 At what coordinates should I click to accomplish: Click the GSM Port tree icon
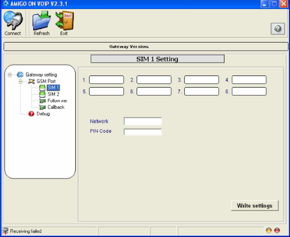(31, 81)
